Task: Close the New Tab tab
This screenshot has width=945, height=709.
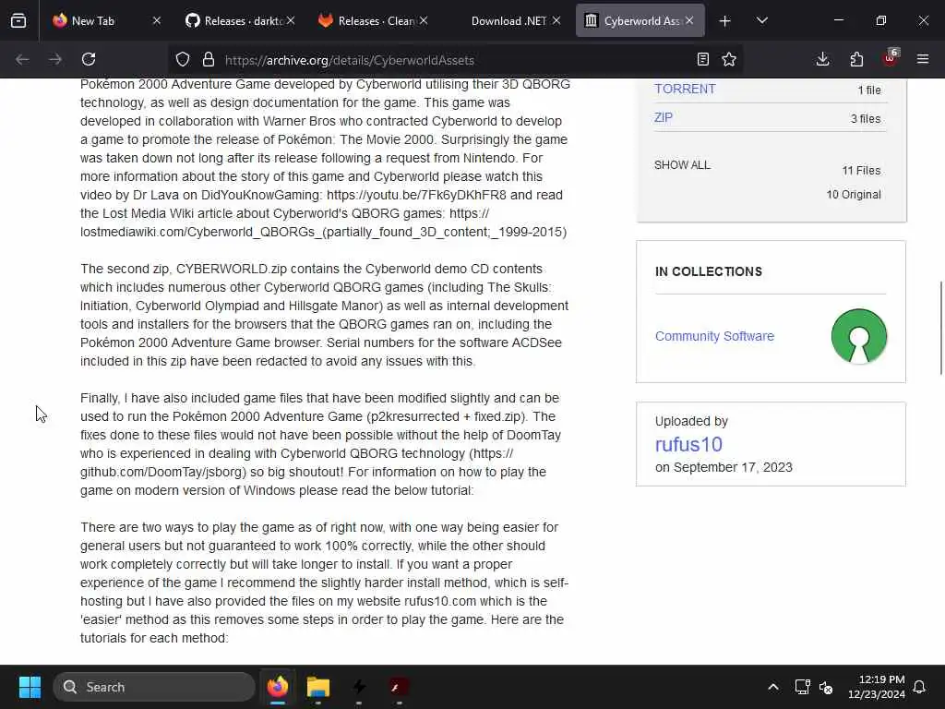Action: tap(157, 20)
